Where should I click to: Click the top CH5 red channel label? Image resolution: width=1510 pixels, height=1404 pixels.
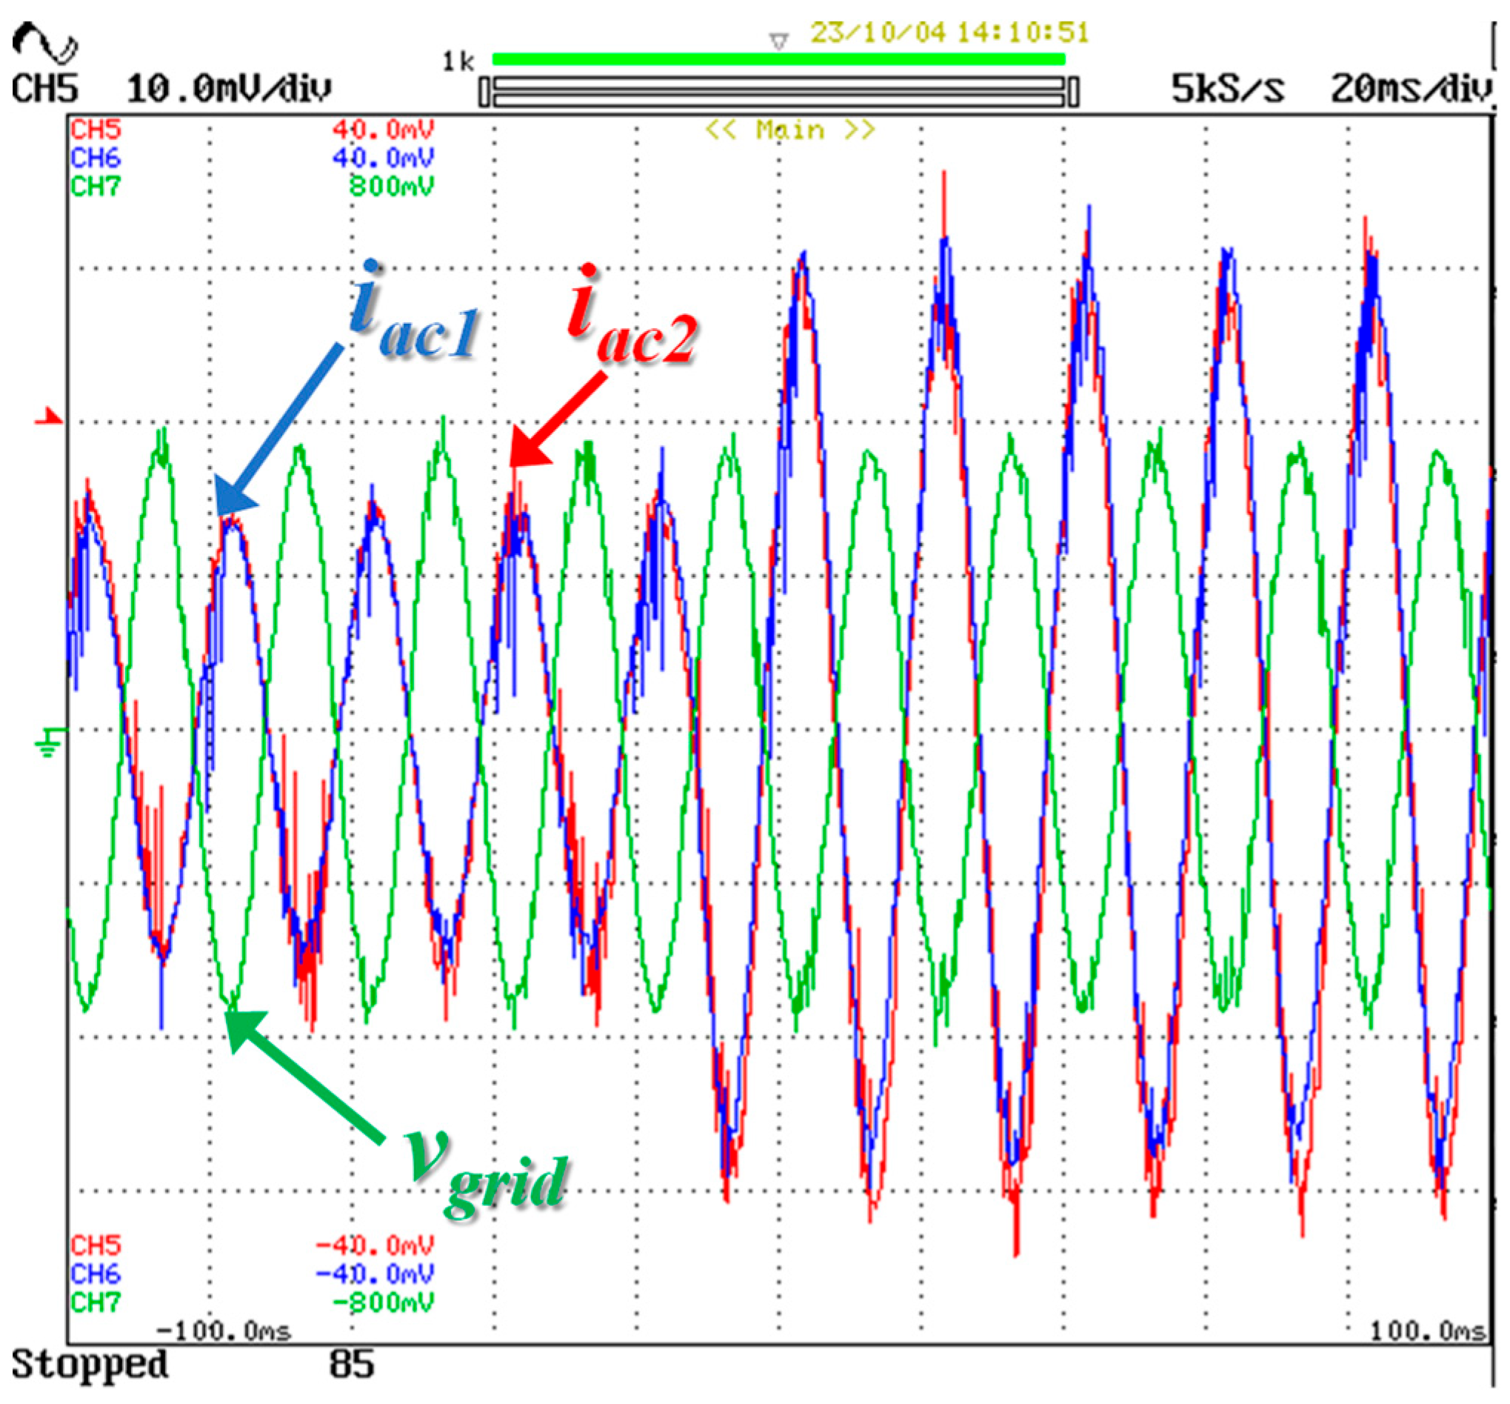96,129
